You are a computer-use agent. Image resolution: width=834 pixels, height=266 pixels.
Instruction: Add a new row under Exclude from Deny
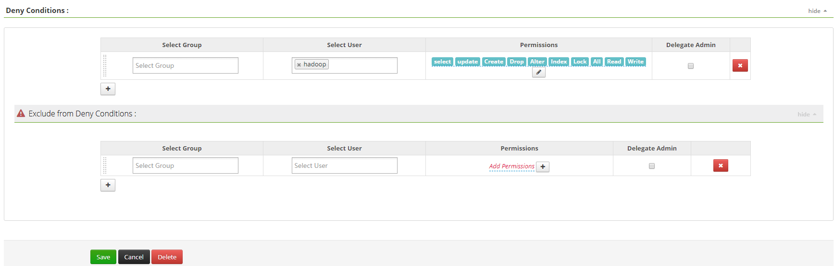point(108,185)
